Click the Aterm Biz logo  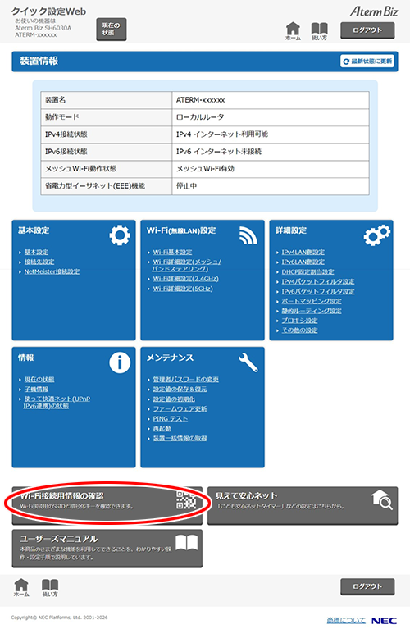click(x=374, y=11)
